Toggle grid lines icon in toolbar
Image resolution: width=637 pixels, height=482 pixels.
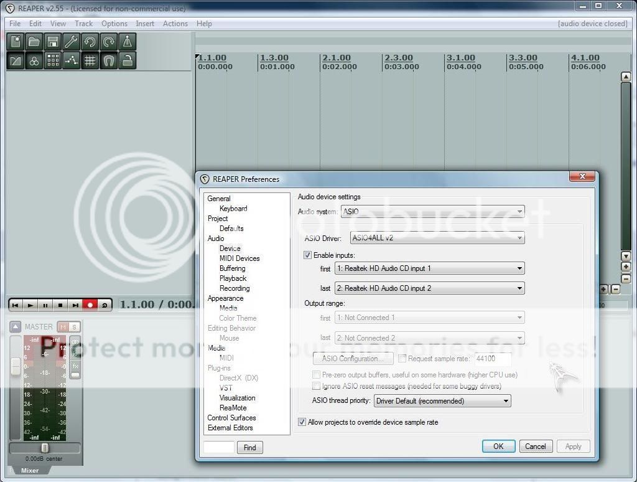coord(90,60)
